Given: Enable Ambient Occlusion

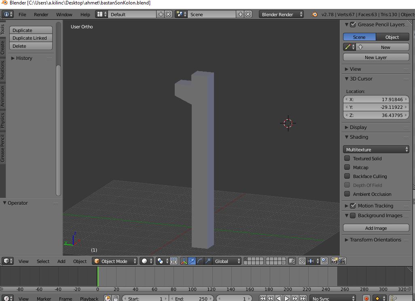Looking at the screenshot, I should (x=347, y=194).
